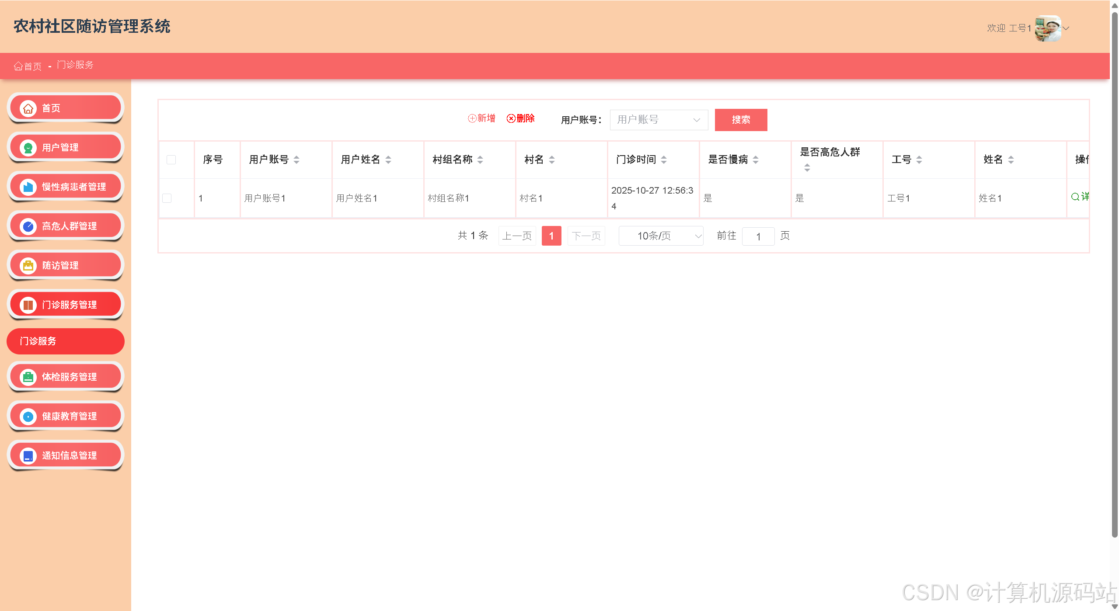Click the 农村社区随访管理系统 title

[x=92, y=26]
